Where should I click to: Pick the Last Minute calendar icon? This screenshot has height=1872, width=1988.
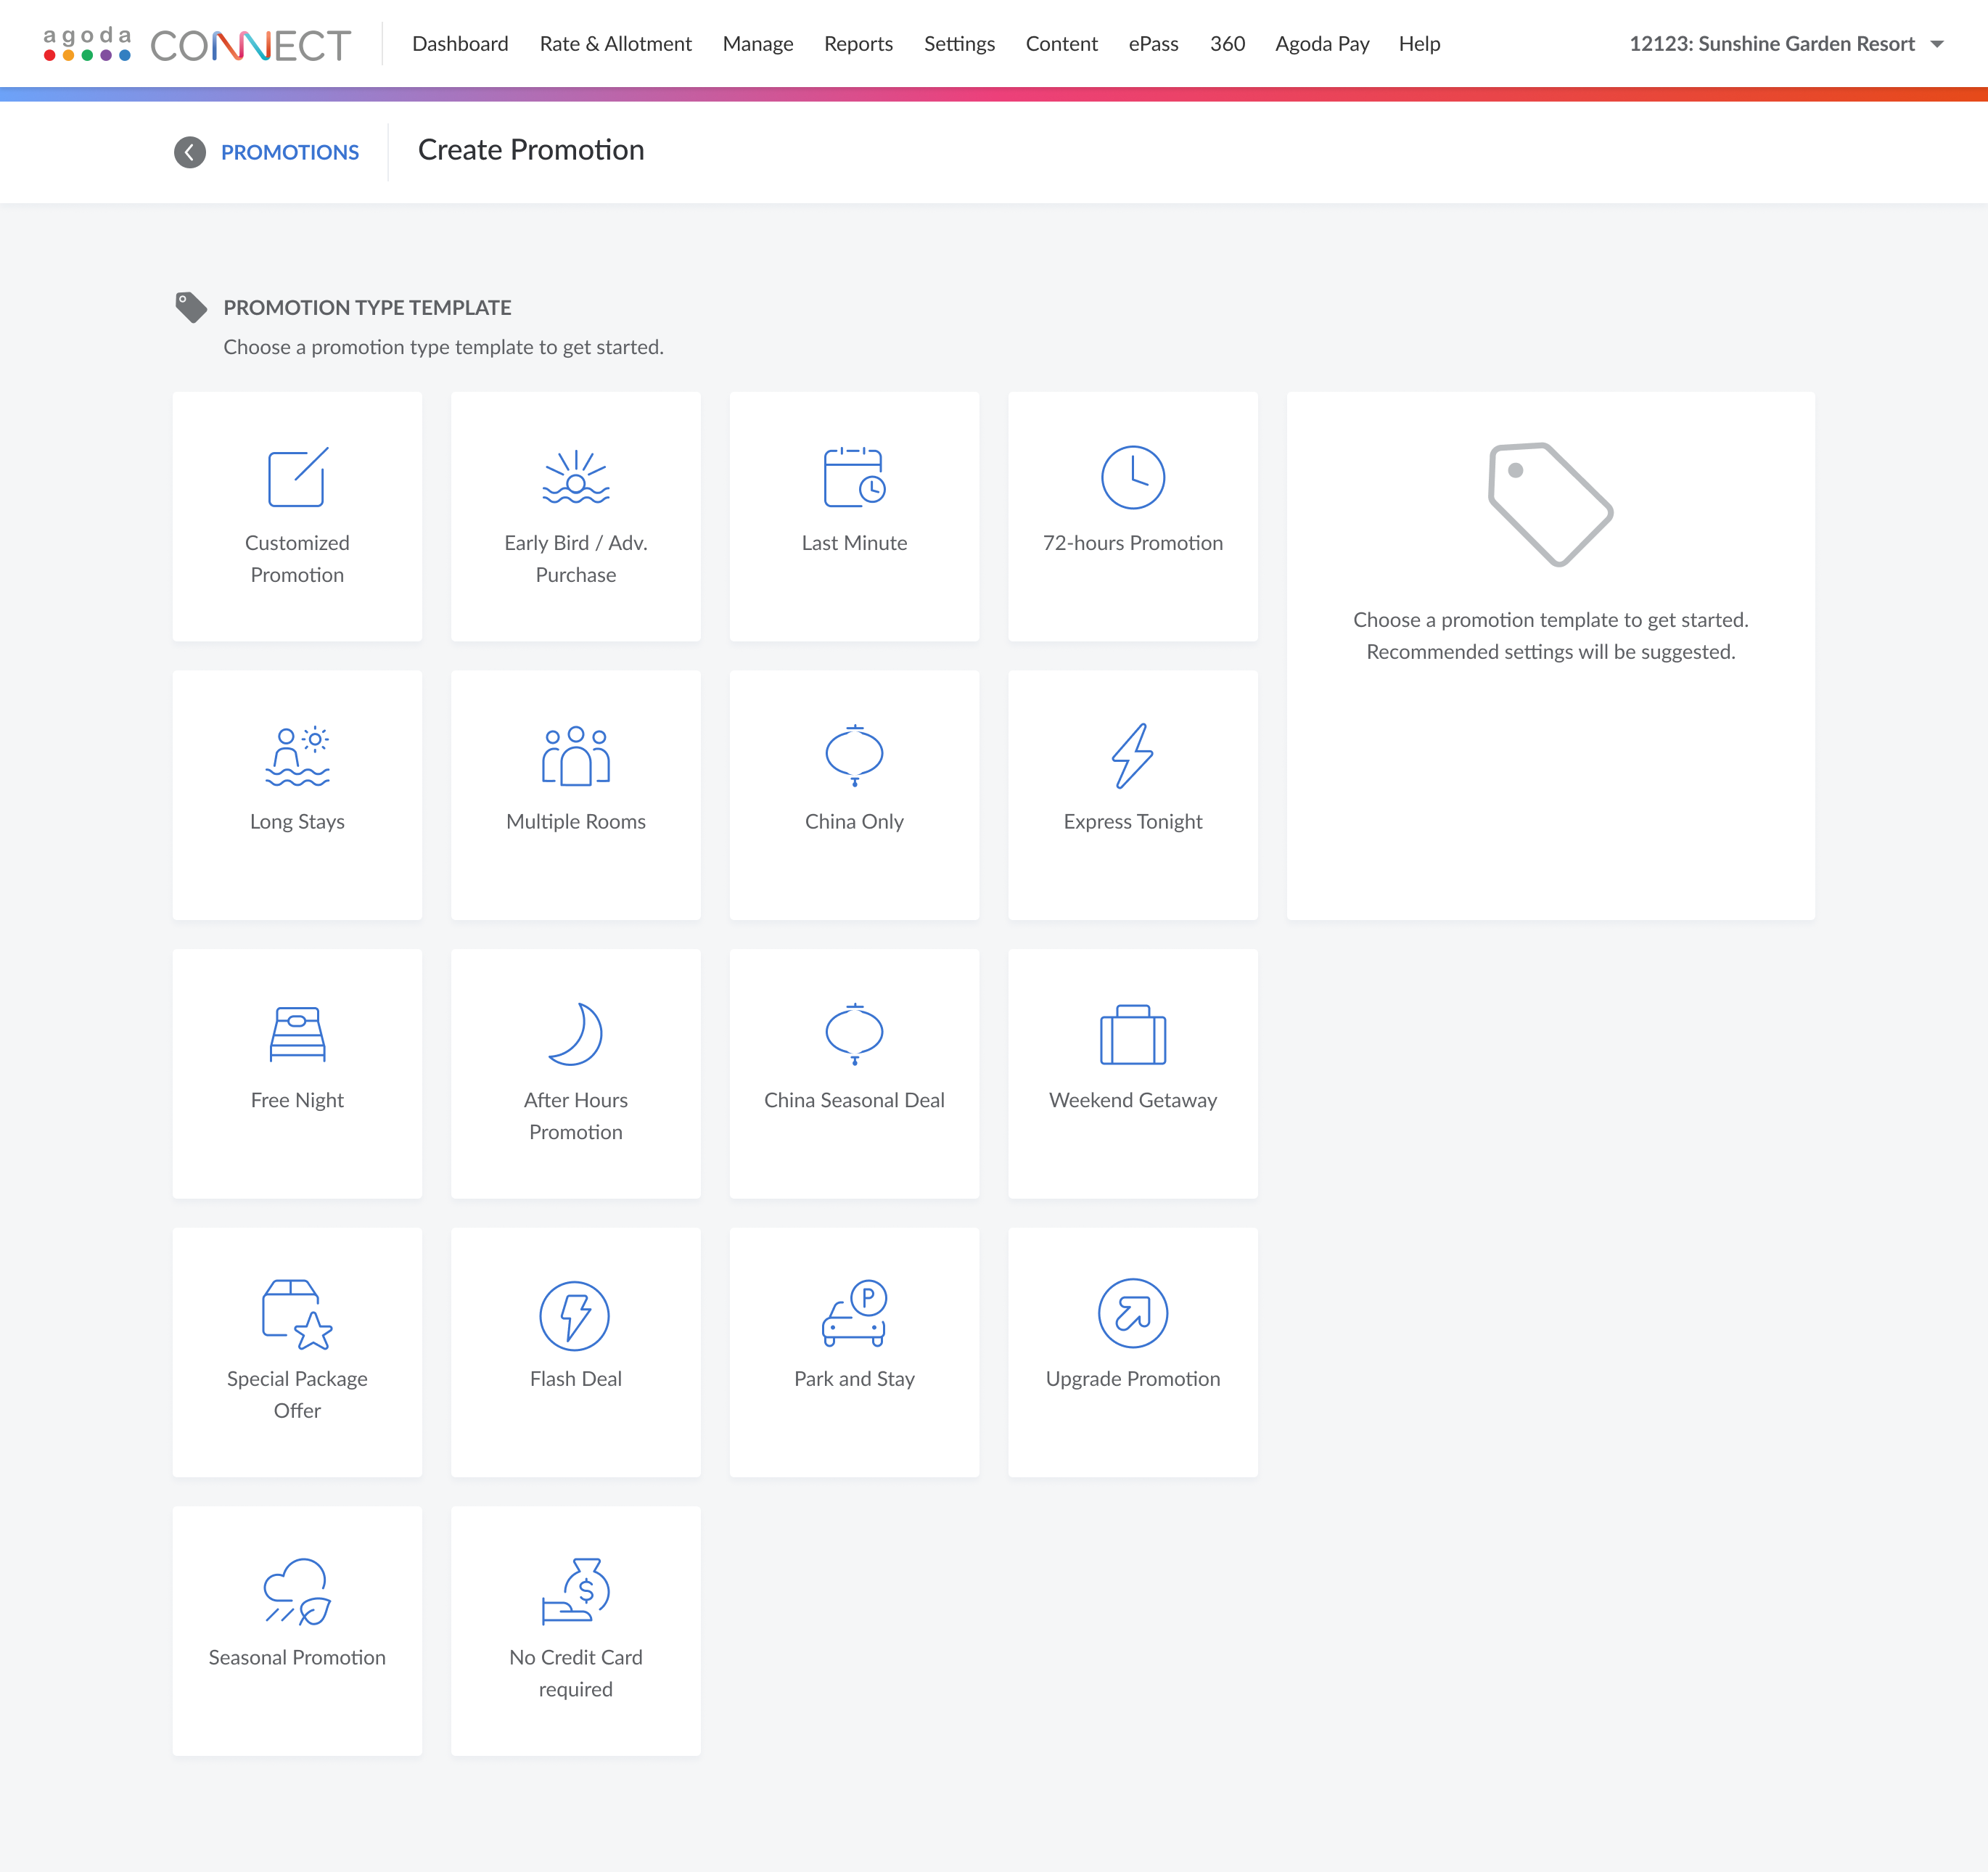[x=854, y=477]
